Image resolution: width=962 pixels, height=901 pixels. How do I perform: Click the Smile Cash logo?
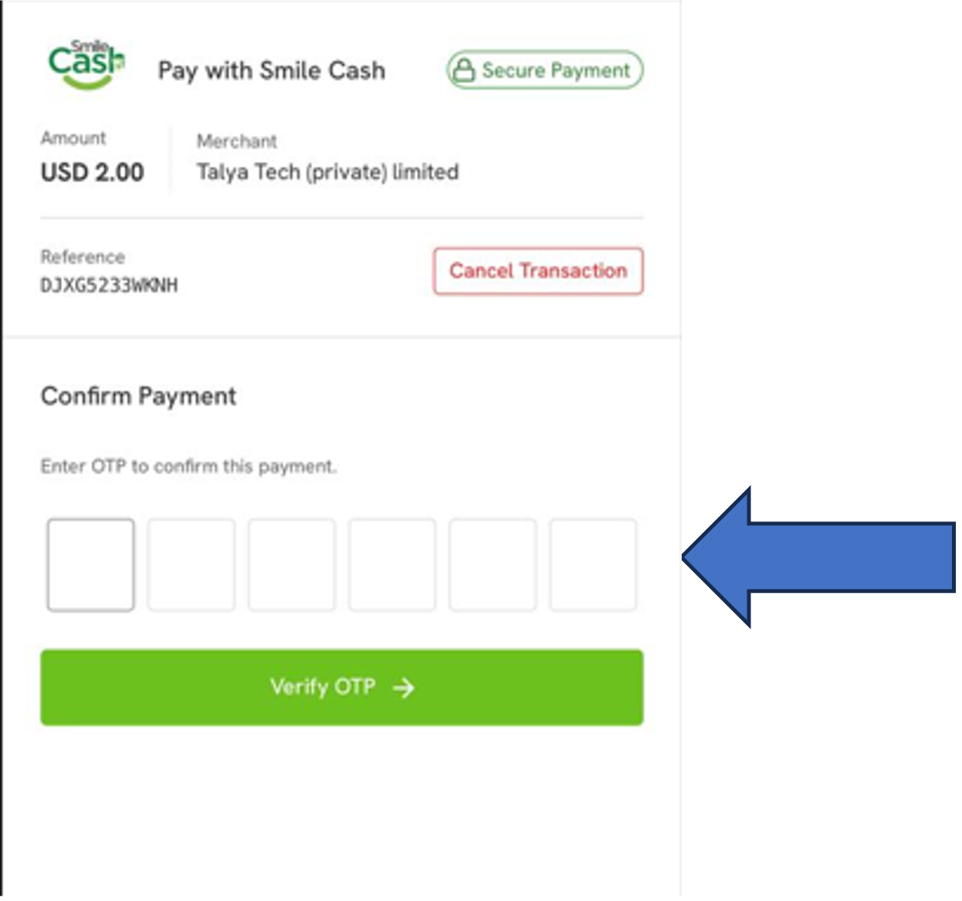86,65
